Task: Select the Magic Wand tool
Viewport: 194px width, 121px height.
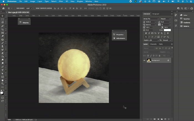Action: coord(2,26)
